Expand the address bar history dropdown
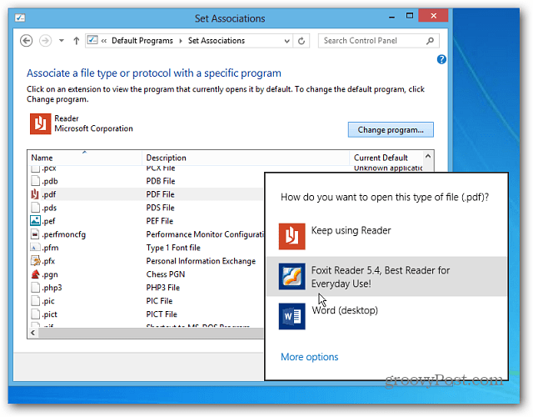533x417 pixels. pos(286,41)
